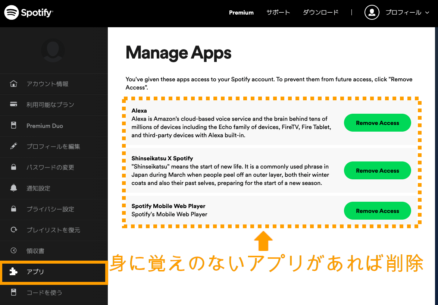This screenshot has height=305, width=438.
Task: Select the clock icon for 領収書
Action: tap(14, 251)
